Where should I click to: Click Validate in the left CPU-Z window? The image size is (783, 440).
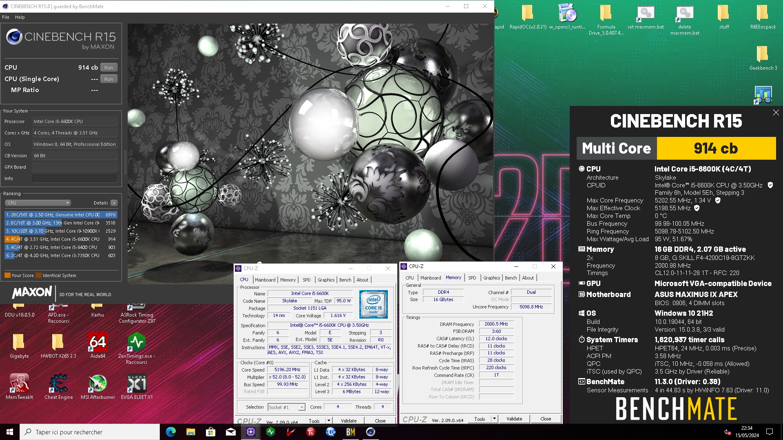pos(349,420)
